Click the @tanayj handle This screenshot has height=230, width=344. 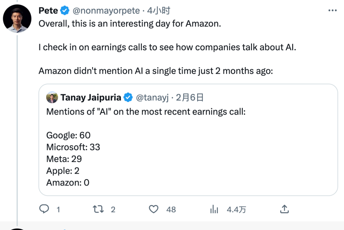pos(152,98)
